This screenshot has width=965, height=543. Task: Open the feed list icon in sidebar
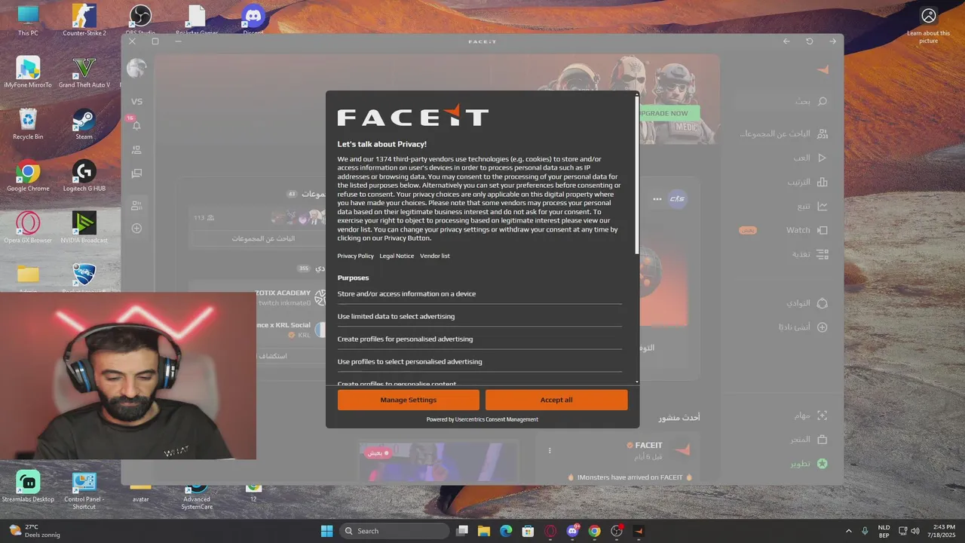(823, 254)
